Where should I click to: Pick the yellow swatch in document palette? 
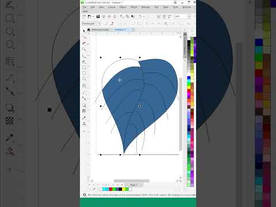point(124,189)
